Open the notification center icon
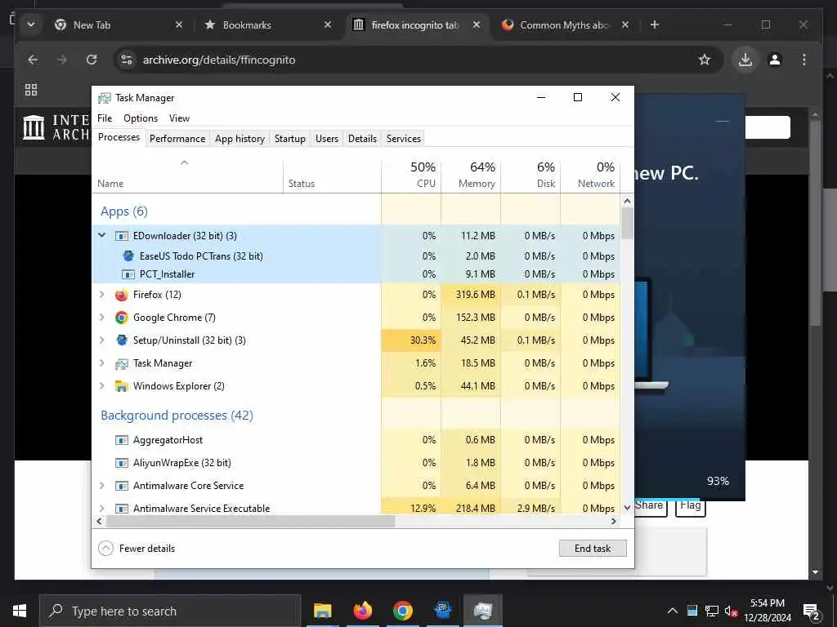The image size is (837, 627). 812,611
